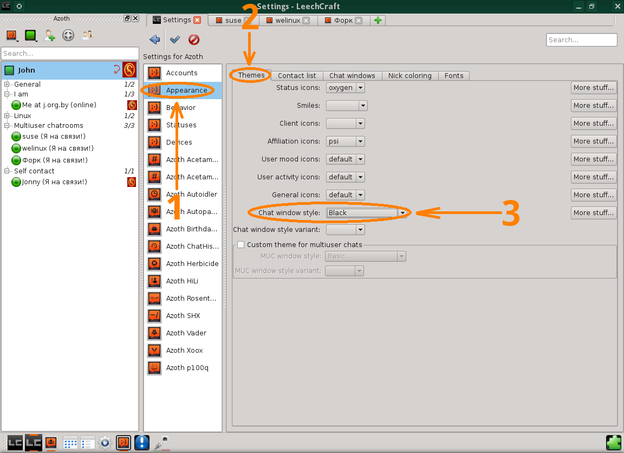Screen dimensions: 624x453
Task: Cancel changes with the red prohibition icon
Action: click(194, 40)
